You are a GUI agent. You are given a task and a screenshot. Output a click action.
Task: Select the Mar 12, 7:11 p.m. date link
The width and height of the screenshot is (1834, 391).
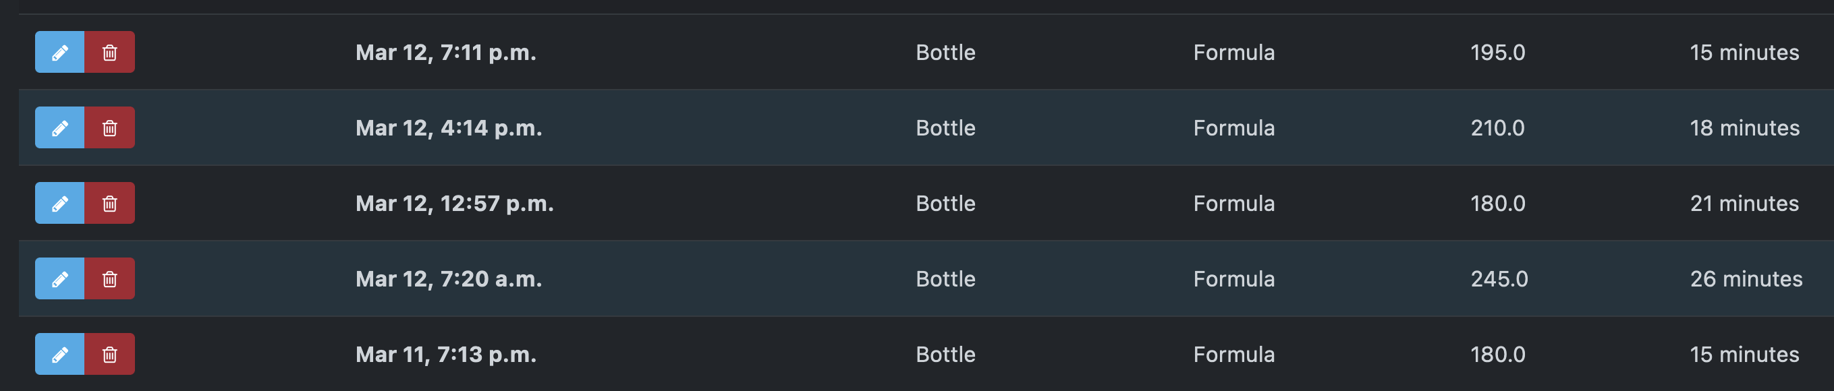click(447, 52)
